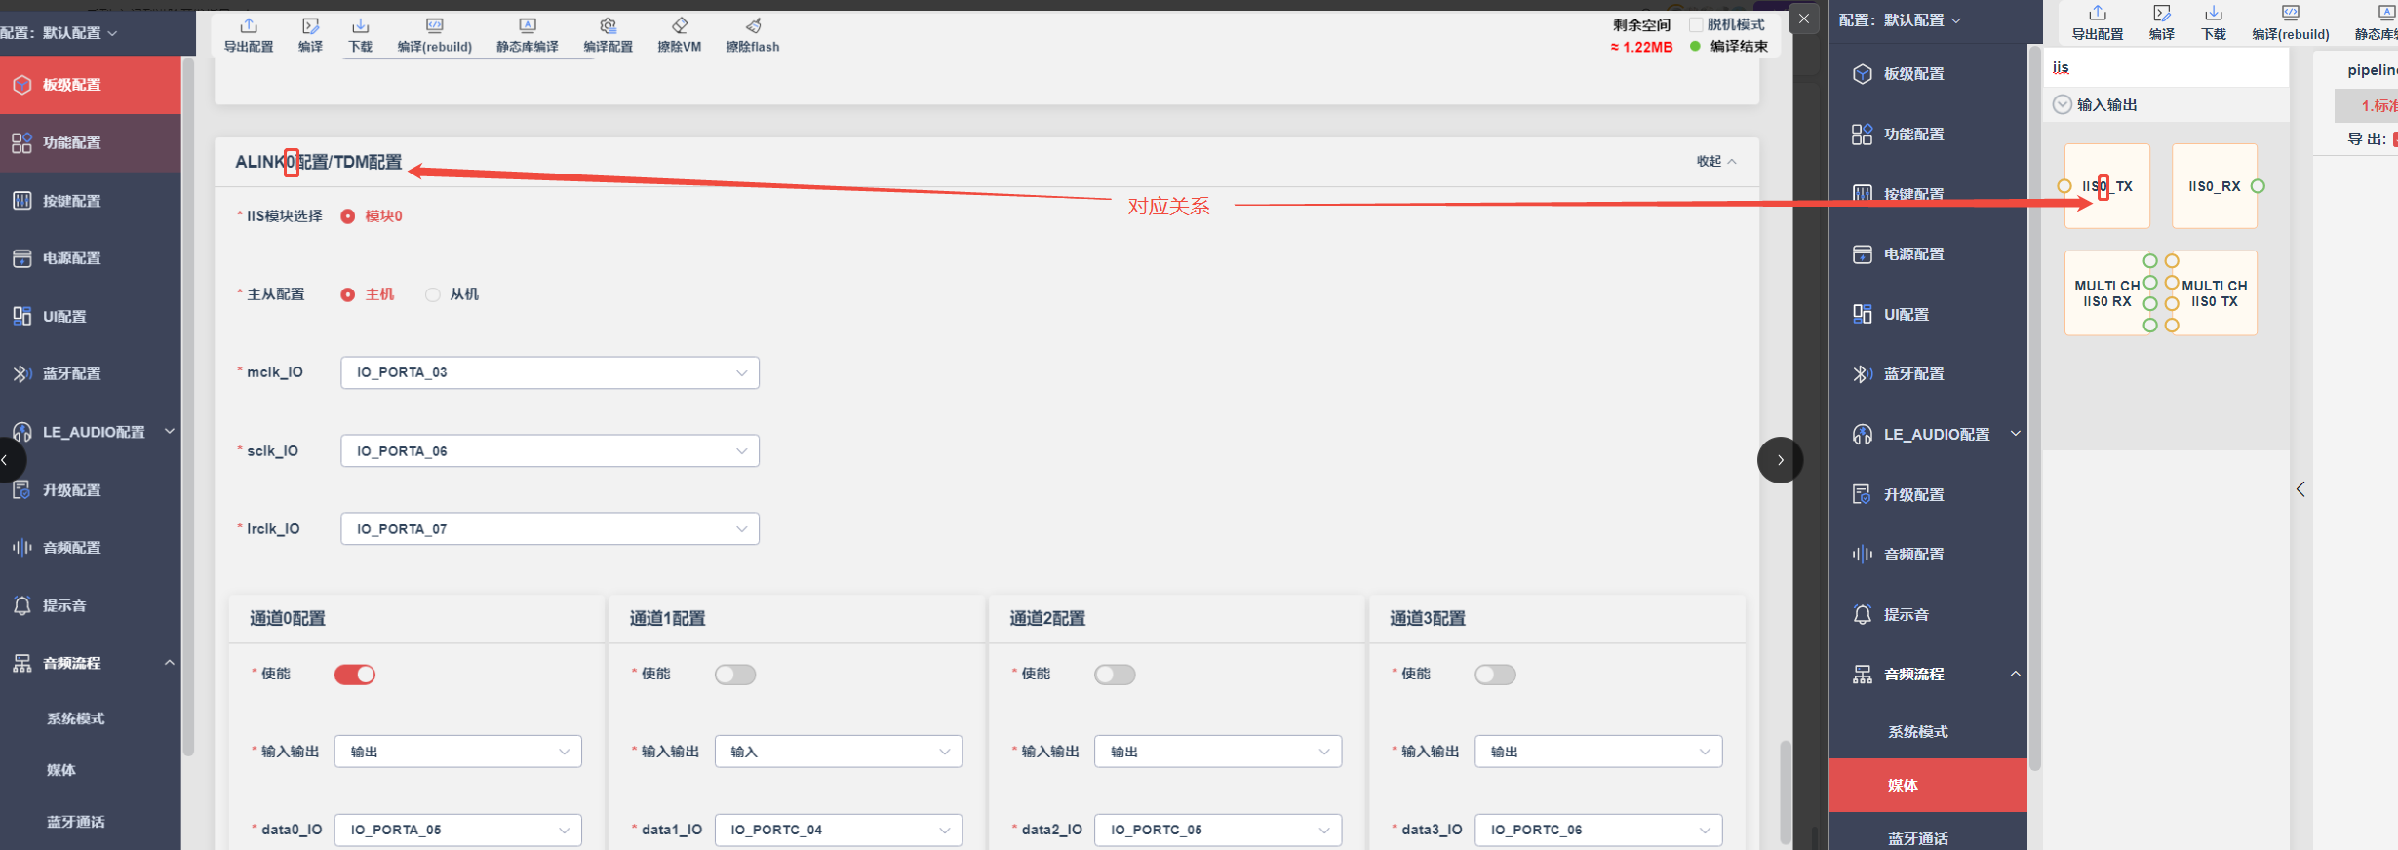This screenshot has width=2398, height=850.
Task: Click the 静态库编译 toolbar icon
Action: [528, 26]
